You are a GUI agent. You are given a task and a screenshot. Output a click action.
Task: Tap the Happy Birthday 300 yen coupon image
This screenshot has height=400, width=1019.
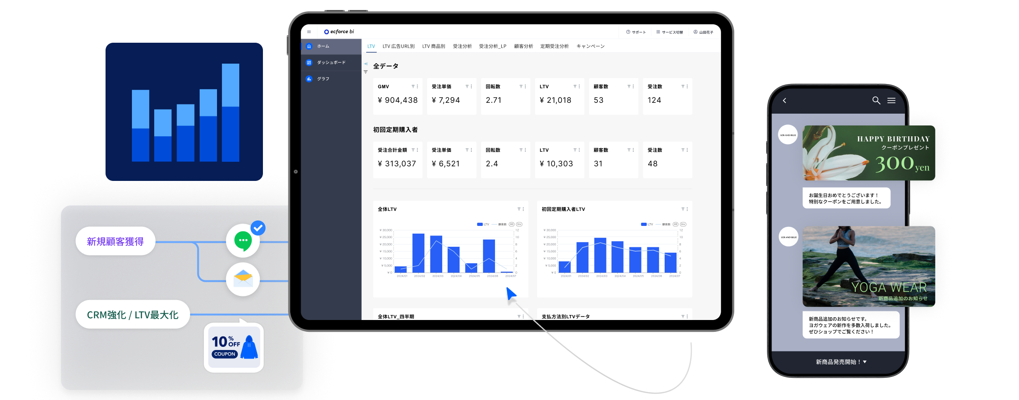(x=868, y=153)
